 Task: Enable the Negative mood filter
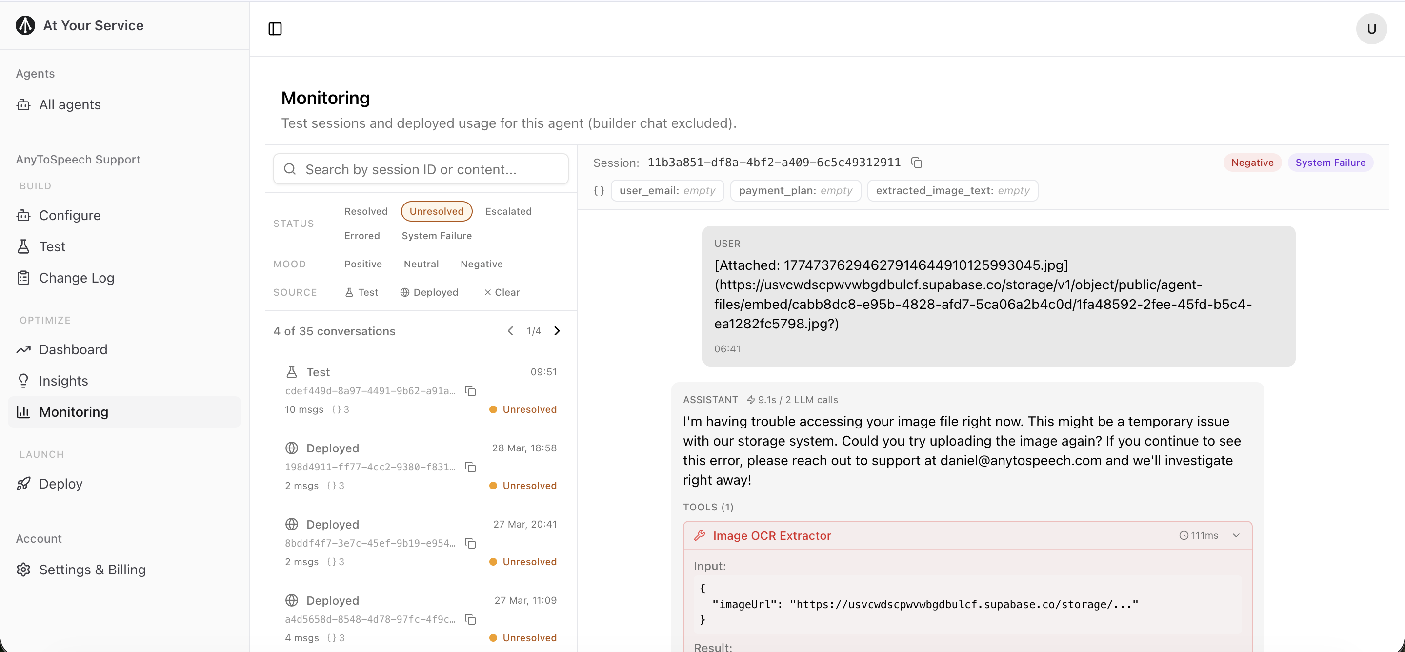[x=481, y=264]
